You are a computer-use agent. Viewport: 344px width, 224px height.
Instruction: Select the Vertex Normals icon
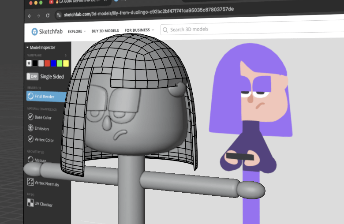(30, 182)
